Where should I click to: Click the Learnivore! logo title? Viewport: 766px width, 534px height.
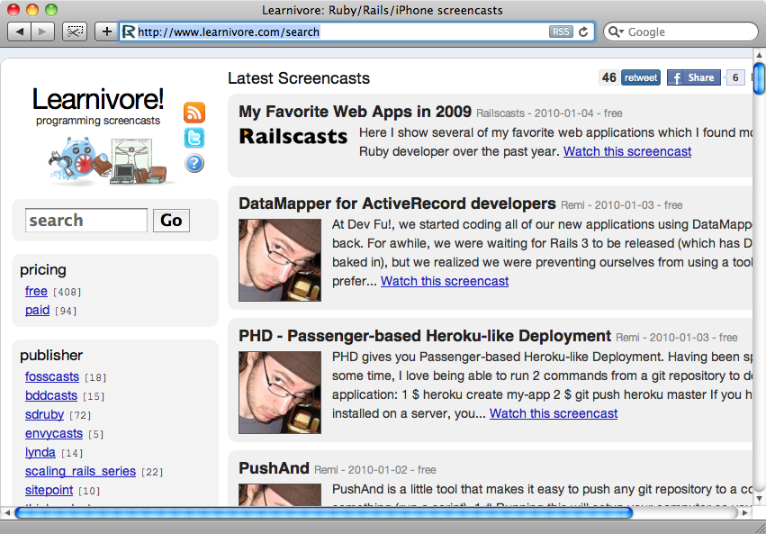98,99
